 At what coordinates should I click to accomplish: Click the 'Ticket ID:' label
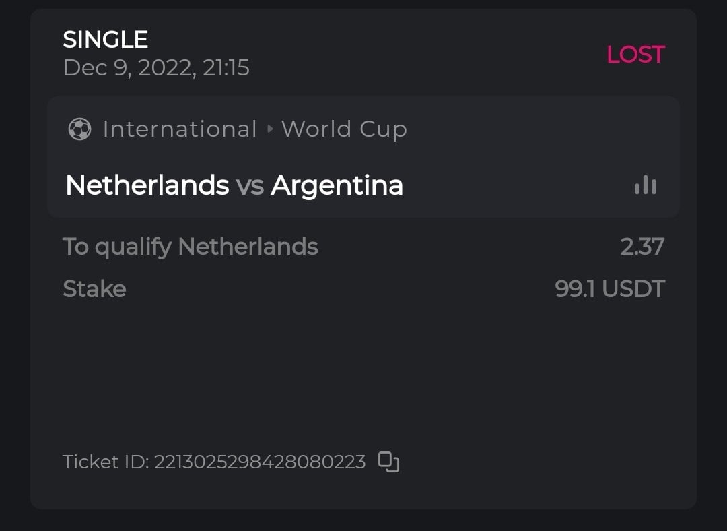tap(106, 462)
